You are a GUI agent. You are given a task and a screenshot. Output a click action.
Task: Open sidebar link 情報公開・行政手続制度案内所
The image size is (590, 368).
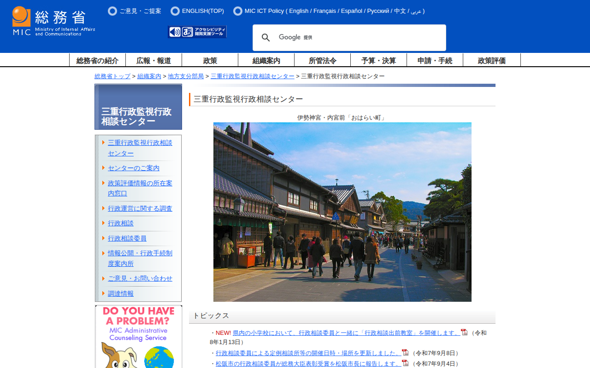tap(140, 259)
